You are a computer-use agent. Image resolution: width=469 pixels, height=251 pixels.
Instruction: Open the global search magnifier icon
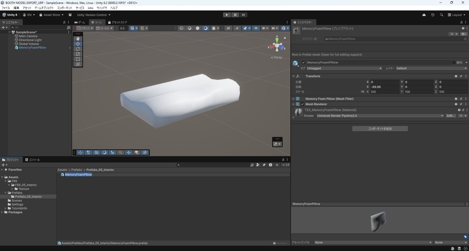[442, 15]
